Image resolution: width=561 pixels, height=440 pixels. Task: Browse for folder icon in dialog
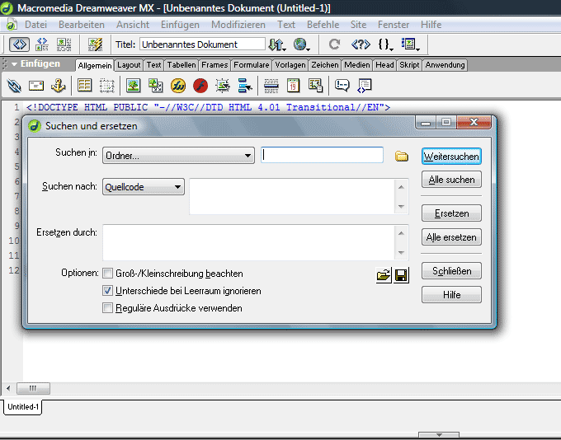pyautogui.click(x=402, y=157)
